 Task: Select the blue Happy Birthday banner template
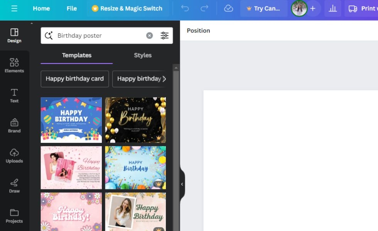pos(71,120)
